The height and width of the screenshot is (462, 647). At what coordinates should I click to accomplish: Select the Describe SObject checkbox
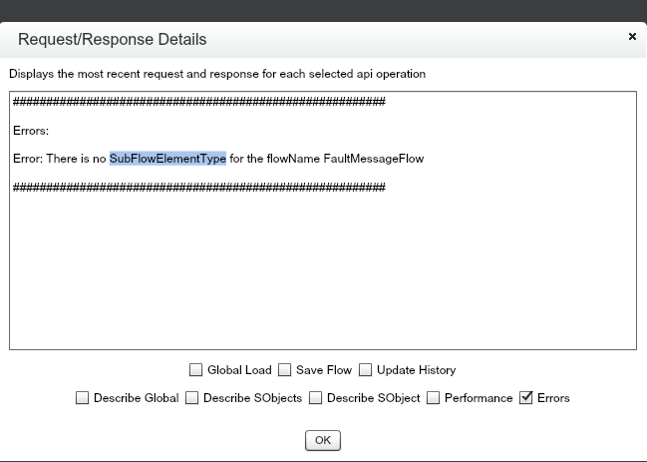[316, 398]
